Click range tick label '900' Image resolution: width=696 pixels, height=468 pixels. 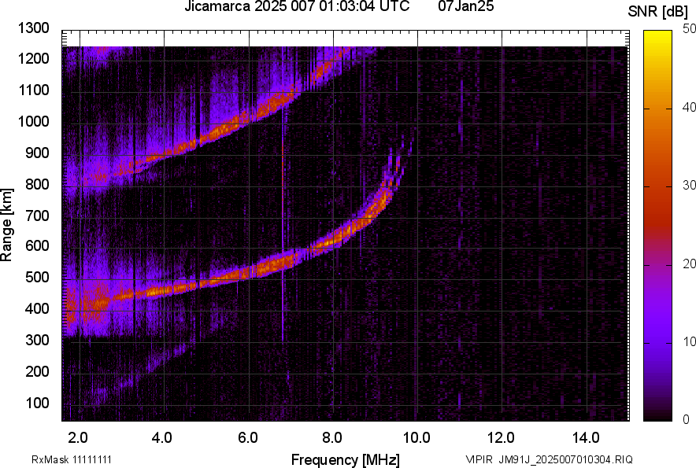[x=37, y=153]
